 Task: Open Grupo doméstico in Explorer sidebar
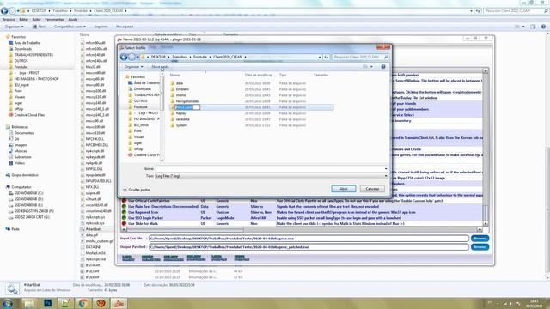25,175
